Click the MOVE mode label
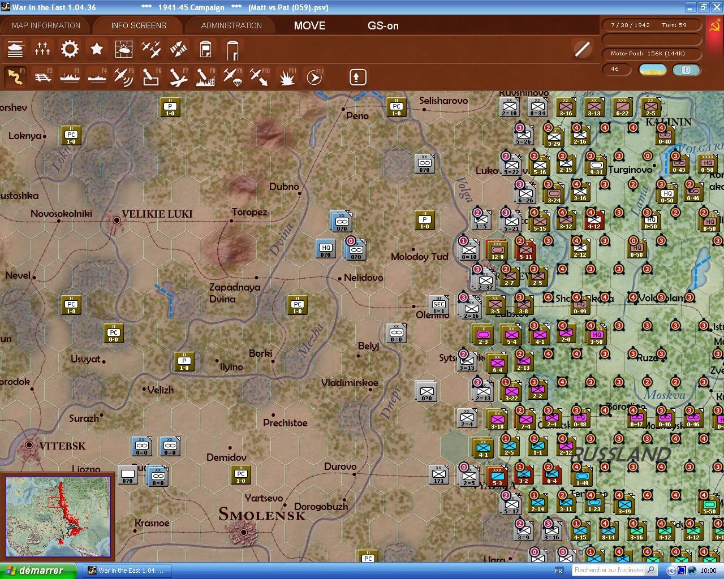Image resolution: width=724 pixels, height=579 pixels. 309,25
